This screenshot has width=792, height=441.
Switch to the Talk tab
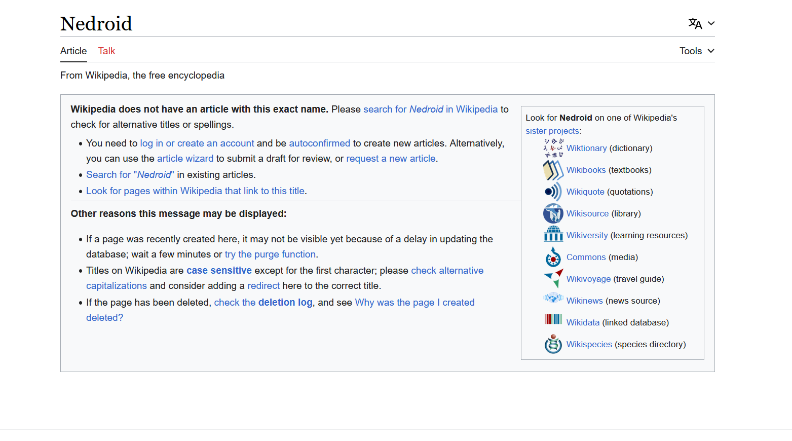pyautogui.click(x=106, y=51)
